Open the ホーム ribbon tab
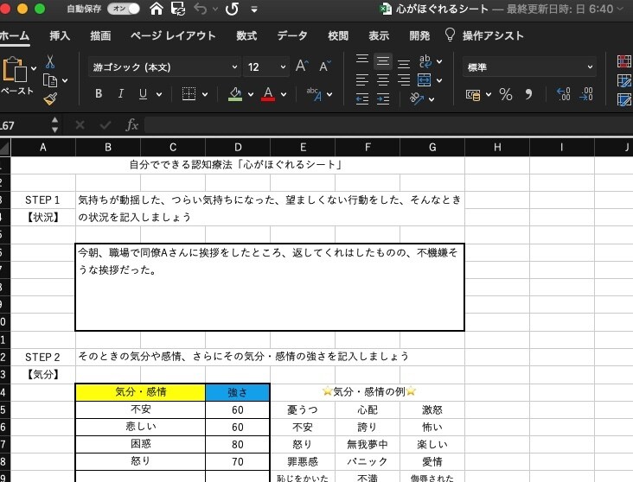 tap(15, 36)
